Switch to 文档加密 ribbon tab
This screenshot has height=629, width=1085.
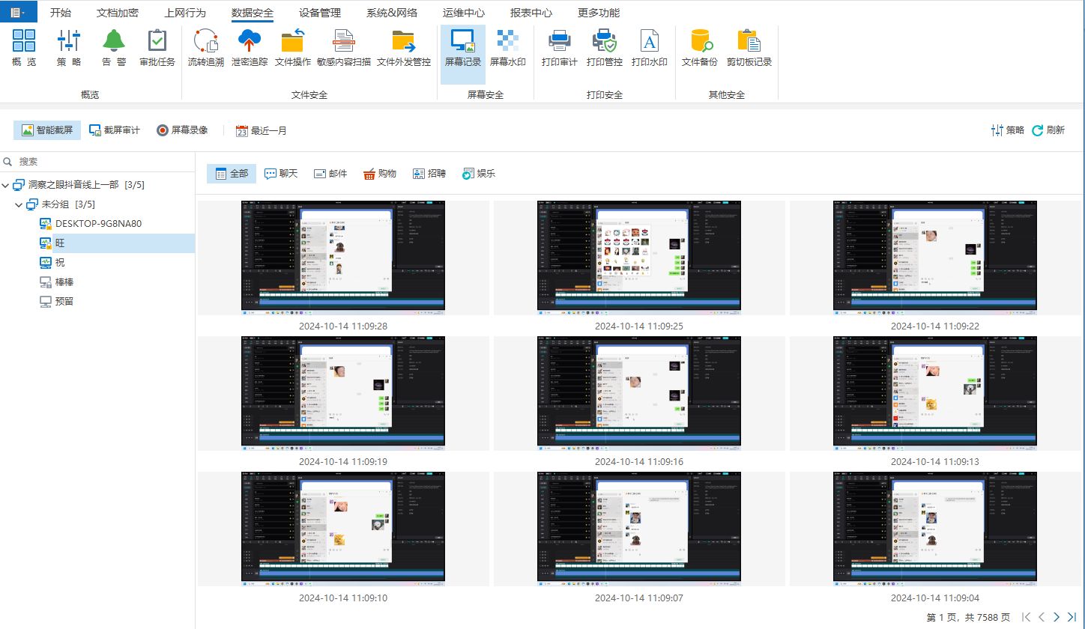click(x=118, y=13)
